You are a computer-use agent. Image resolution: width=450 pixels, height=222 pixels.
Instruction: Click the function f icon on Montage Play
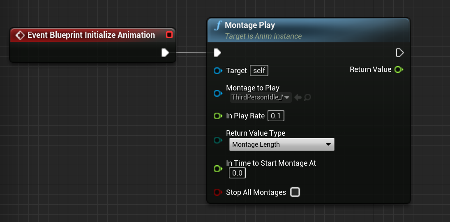(x=218, y=25)
